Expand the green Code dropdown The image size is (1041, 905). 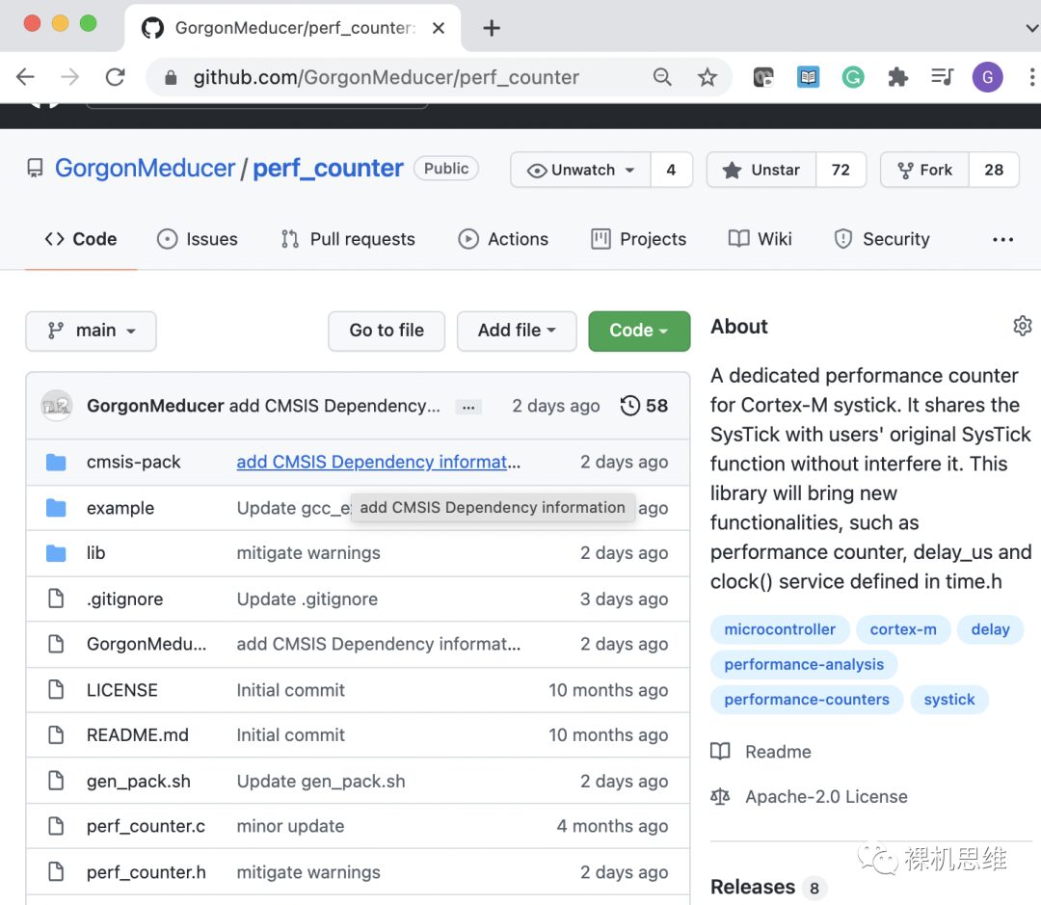[x=639, y=331]
